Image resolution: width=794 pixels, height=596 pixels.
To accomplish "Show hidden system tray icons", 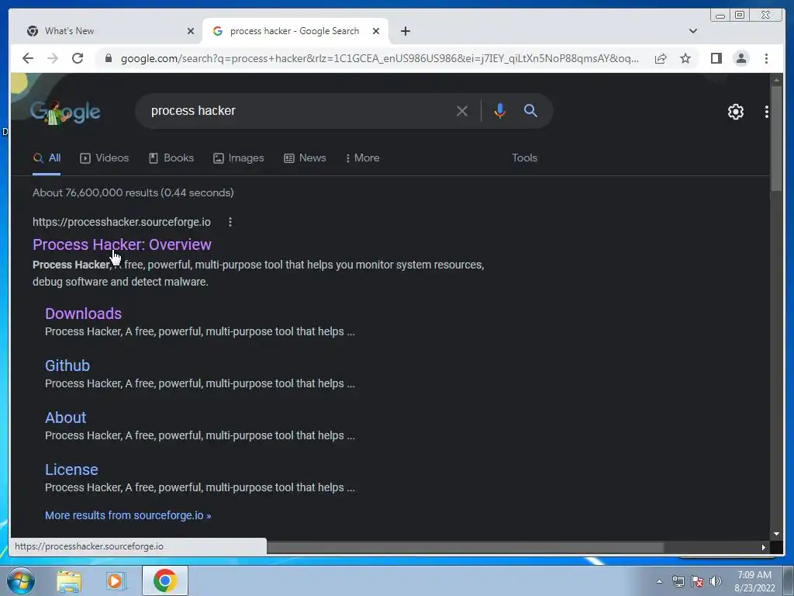I will coord(659,582).
